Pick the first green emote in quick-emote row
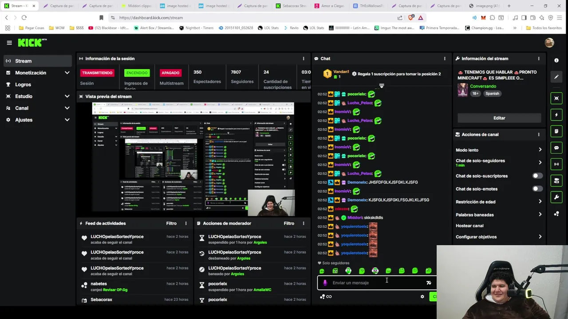This screenshot has height=319, width=568. tap(322, 271)
